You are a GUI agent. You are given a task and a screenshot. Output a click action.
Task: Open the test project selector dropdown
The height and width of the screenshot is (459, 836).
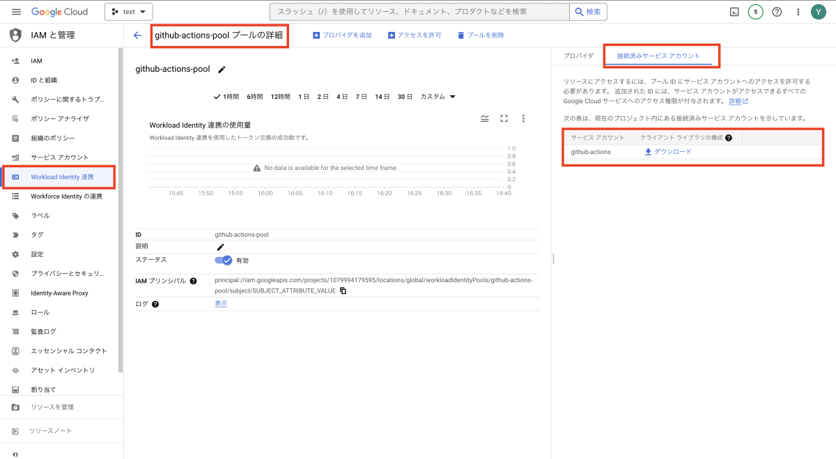[129, 12]
